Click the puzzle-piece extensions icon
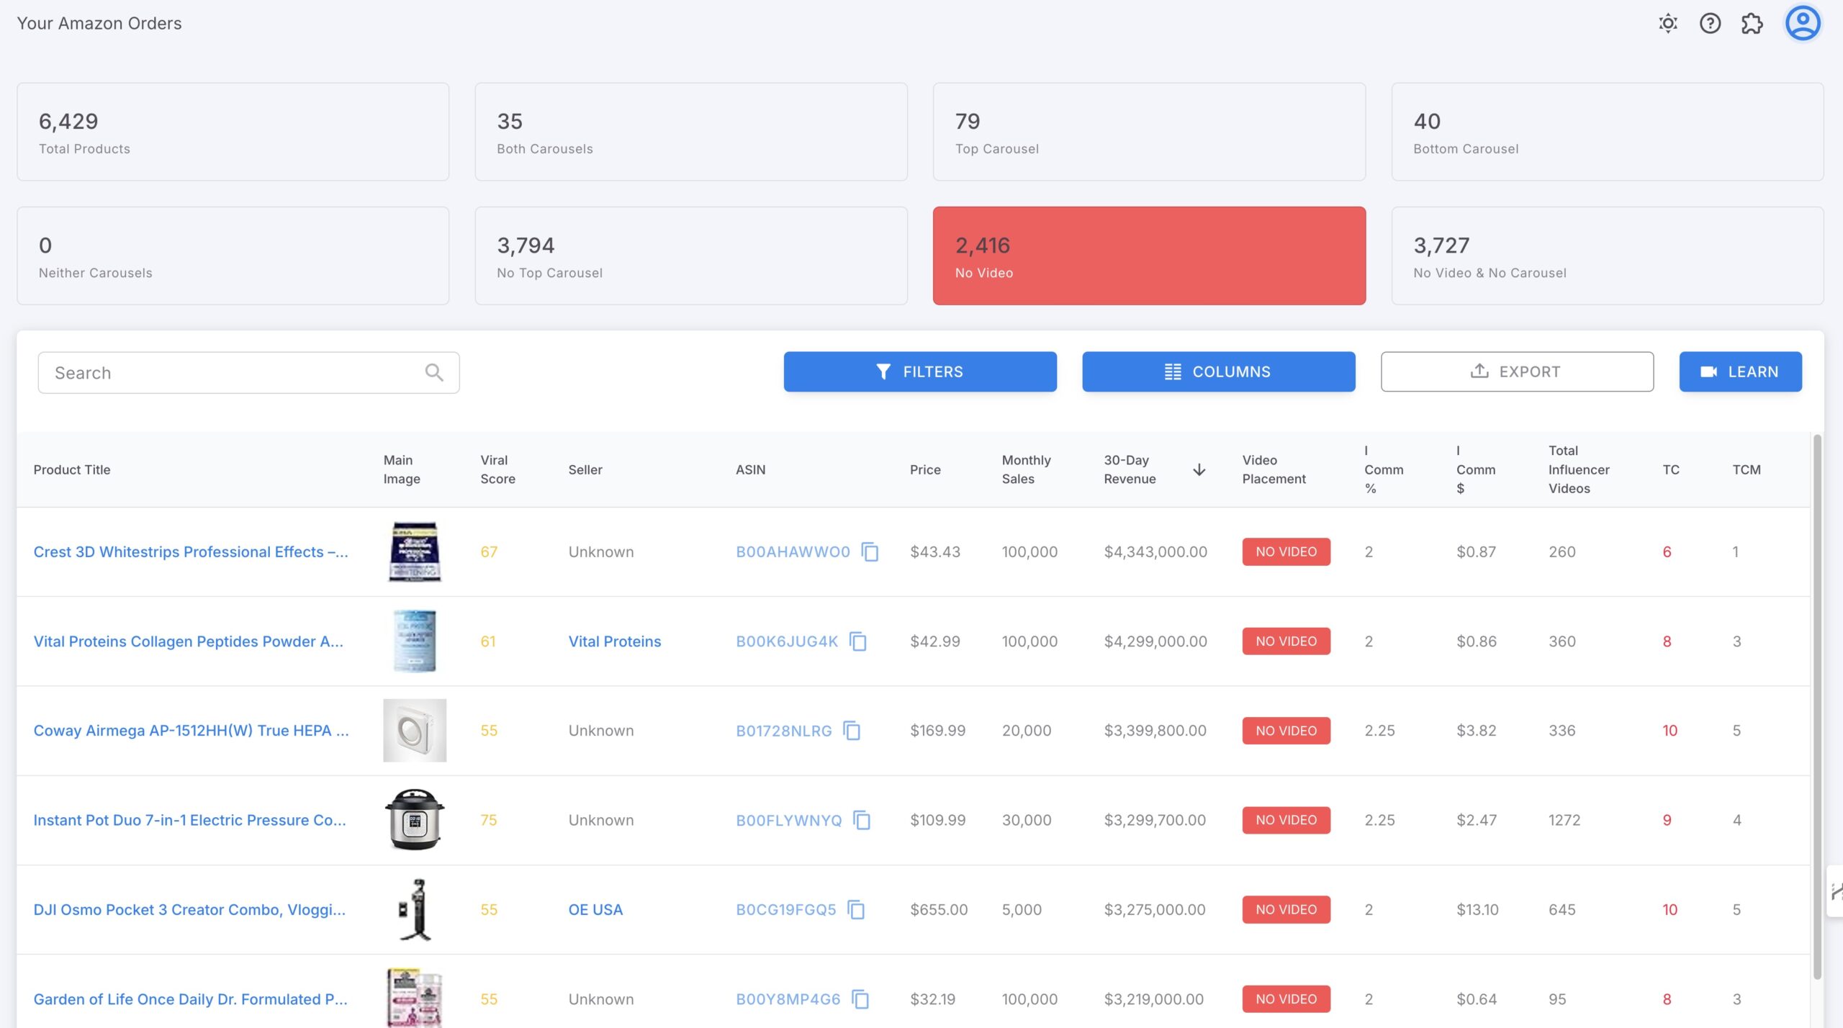Viewport: 1843px width, 1028px height. coord(1752,23)
